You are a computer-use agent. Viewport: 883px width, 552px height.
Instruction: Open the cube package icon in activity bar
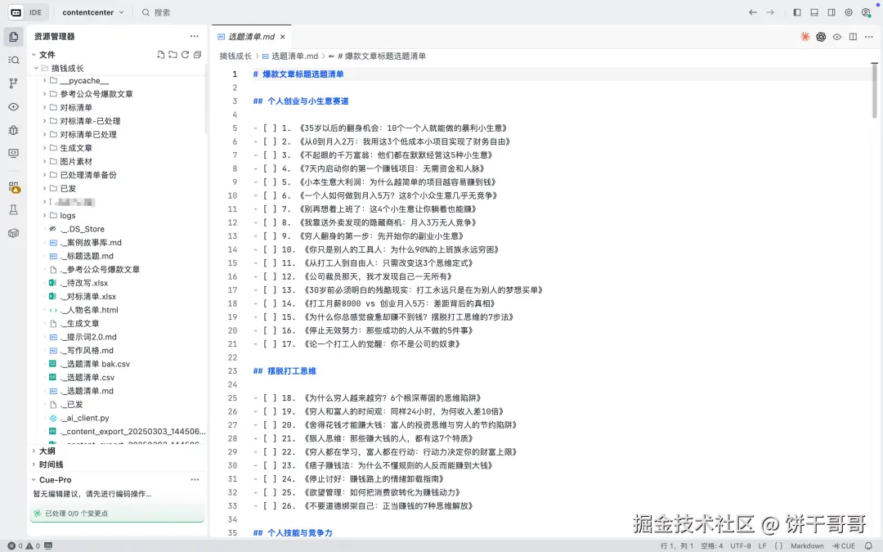click(x=14, y=233)
